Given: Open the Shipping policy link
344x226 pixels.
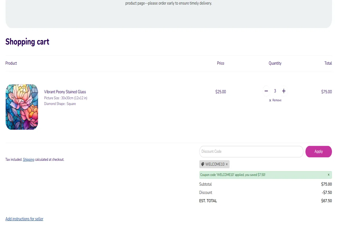Looking at the screenshot, I should click(29, 160).
